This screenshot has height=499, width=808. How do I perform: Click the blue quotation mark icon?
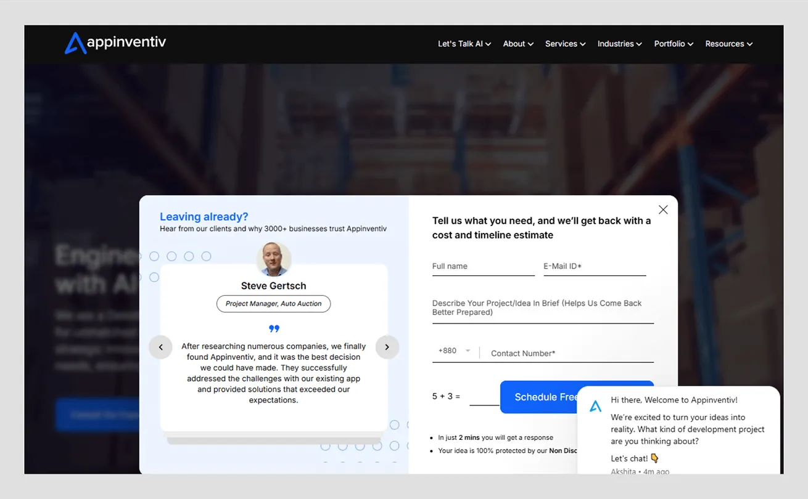click(x=274, y=328)
